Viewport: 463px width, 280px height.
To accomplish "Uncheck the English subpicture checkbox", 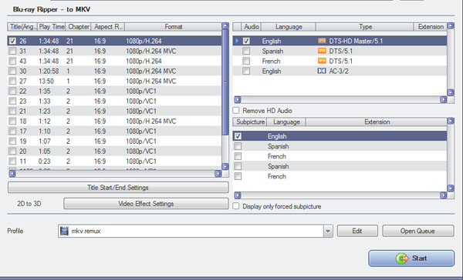I will tap(238, 136).
